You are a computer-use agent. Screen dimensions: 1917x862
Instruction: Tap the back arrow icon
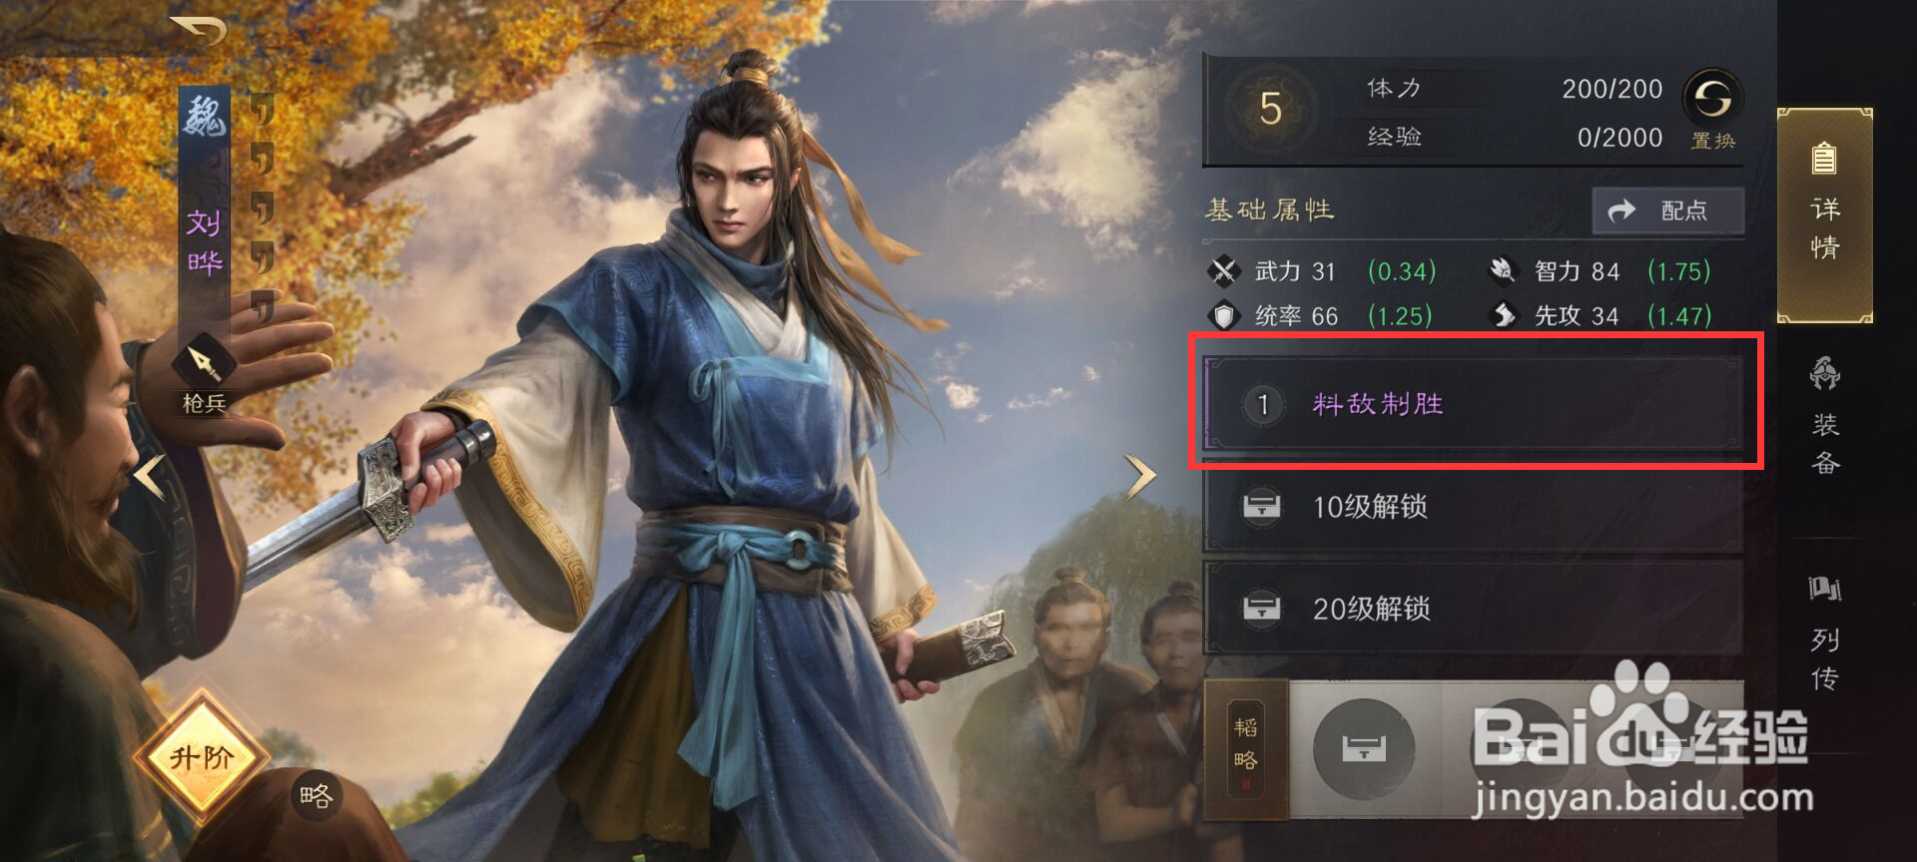click(x=197, y=31)
